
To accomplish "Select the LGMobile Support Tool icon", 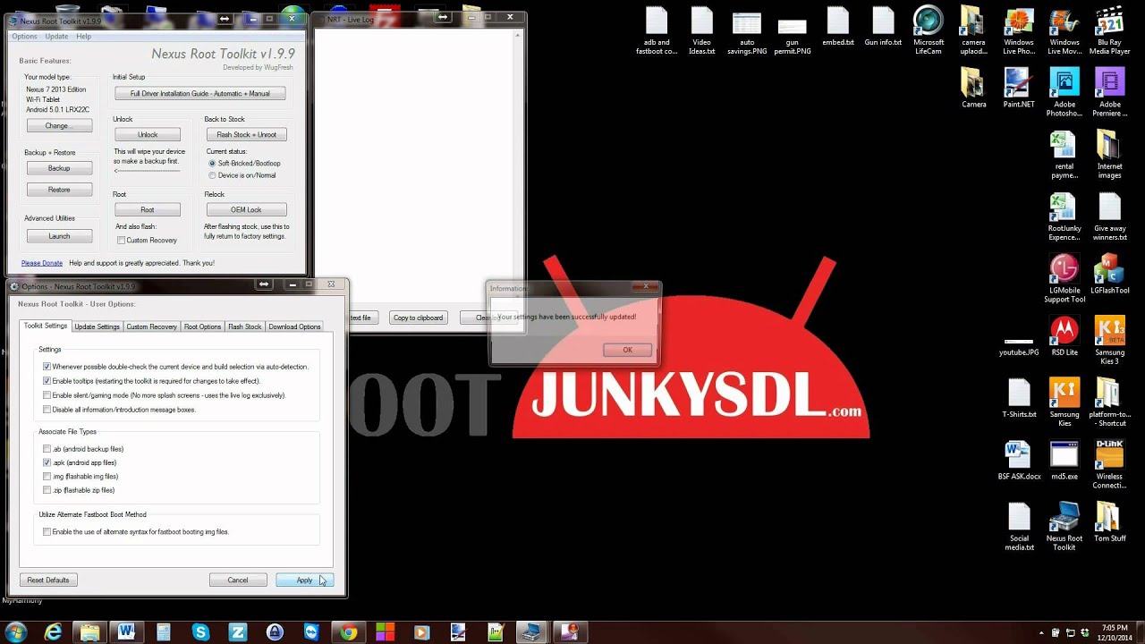I will click(x=1064, y=278).
